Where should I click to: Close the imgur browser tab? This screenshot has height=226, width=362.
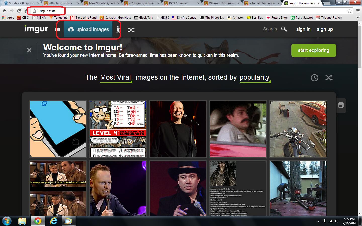pyautogui.click(x=319, y=3)
